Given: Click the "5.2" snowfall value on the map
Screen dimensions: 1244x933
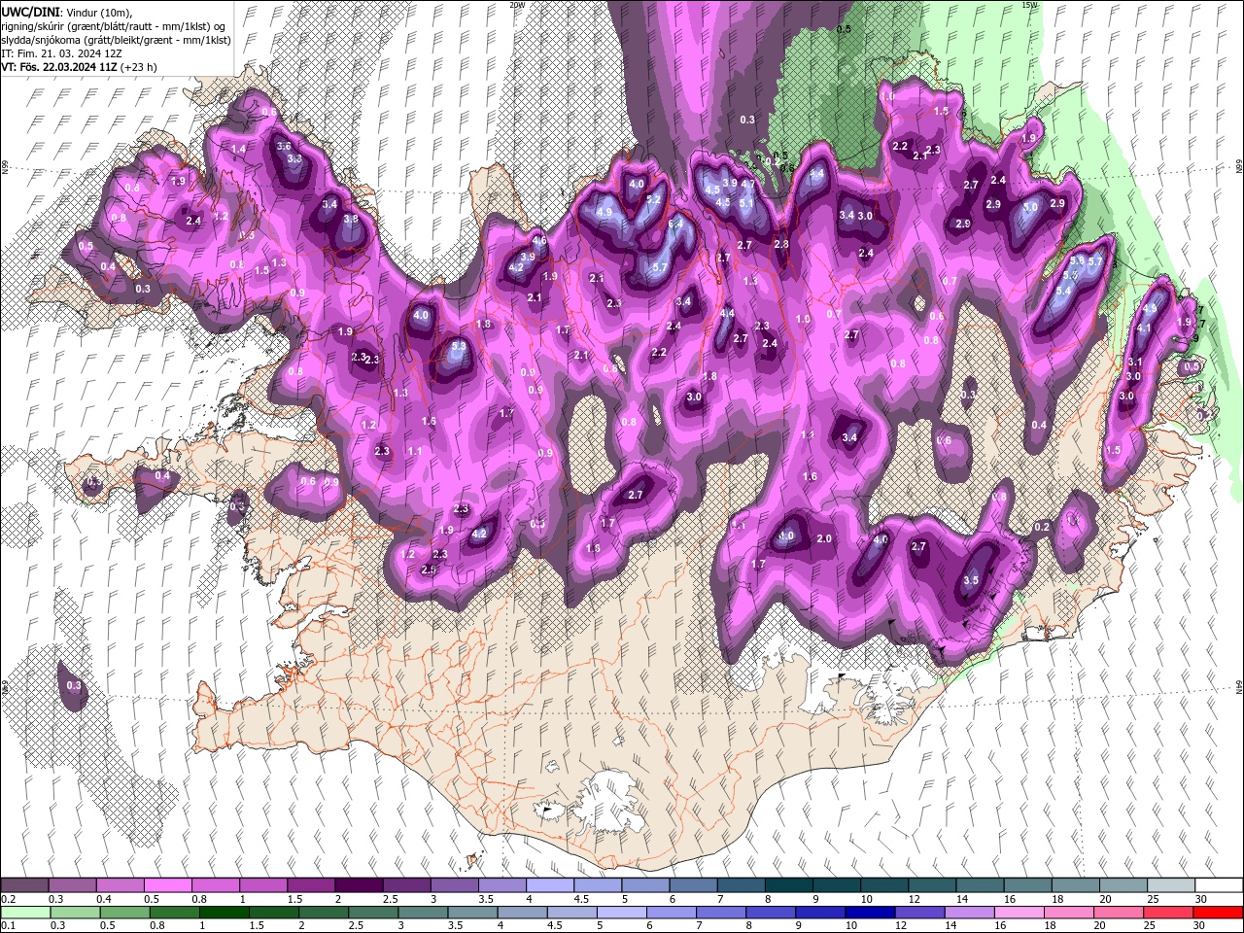Looking at the screenshot, I should point(654,199).
